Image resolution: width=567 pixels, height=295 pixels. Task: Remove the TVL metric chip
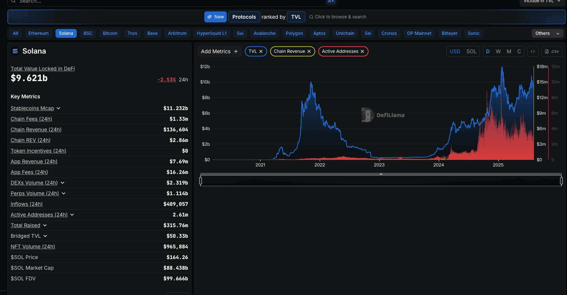point(261,51)
